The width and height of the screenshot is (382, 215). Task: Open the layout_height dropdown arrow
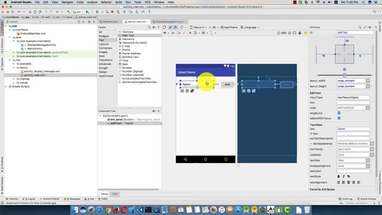368,86
